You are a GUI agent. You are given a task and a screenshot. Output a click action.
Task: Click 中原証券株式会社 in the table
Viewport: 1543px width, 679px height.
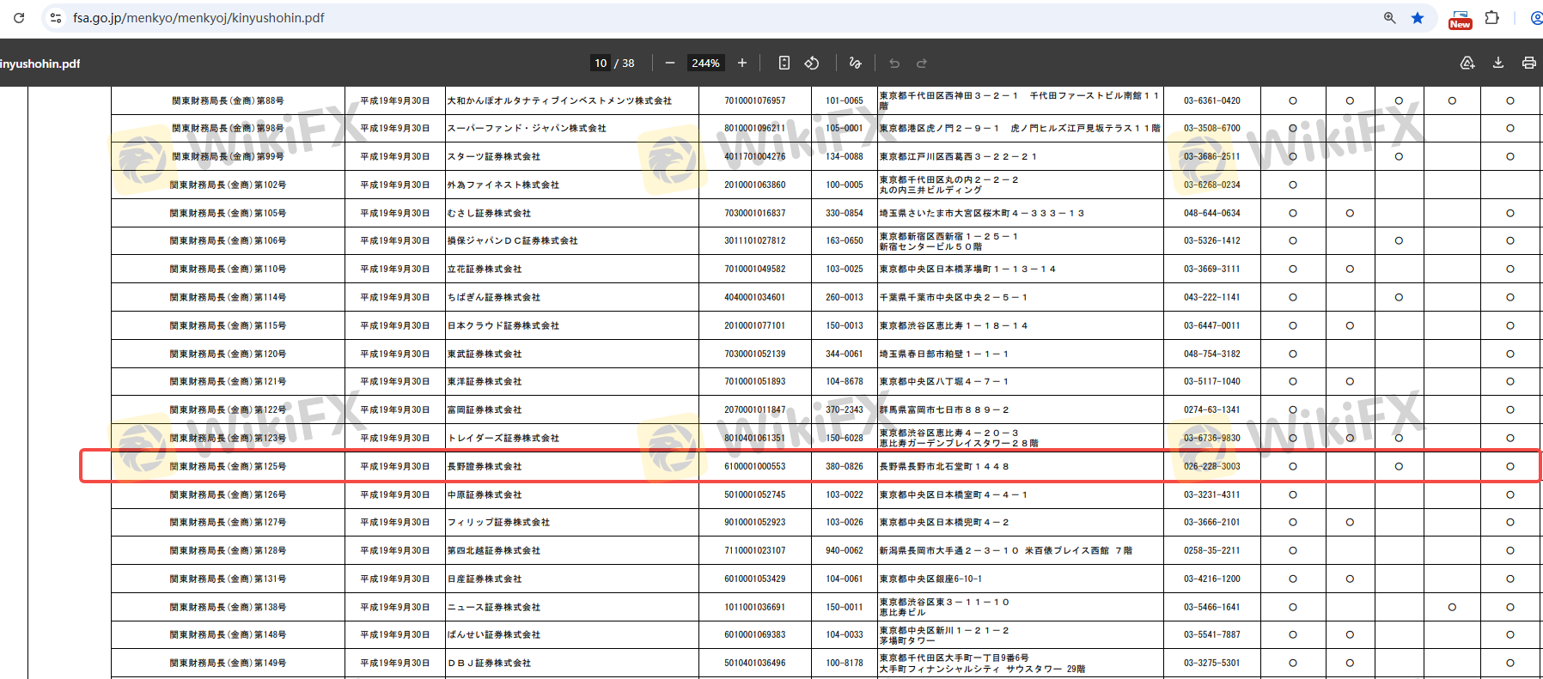click(x=485, y=494)
